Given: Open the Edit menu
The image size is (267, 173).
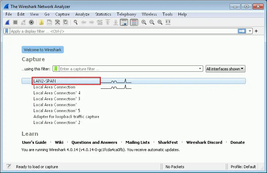Looking at the screenshot, I should [21, 14].
